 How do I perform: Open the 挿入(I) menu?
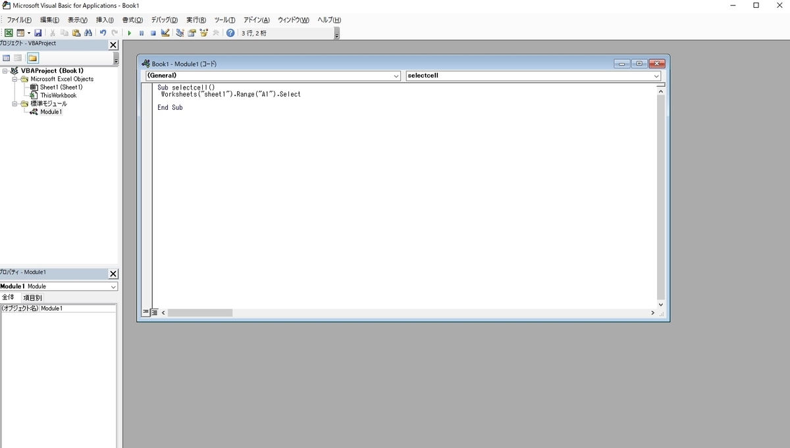point(105,20)
